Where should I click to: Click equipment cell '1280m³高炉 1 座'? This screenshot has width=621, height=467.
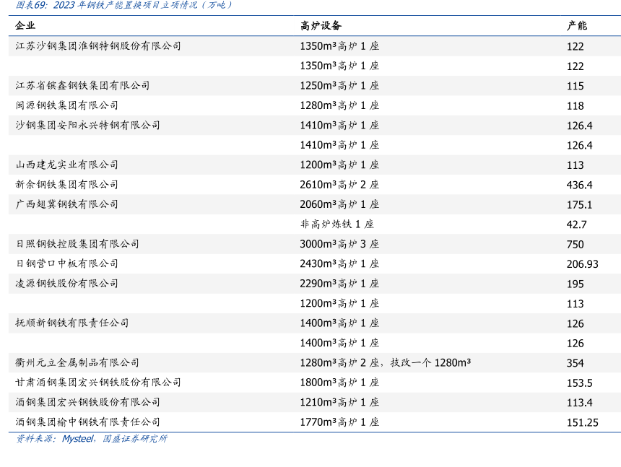339,105
